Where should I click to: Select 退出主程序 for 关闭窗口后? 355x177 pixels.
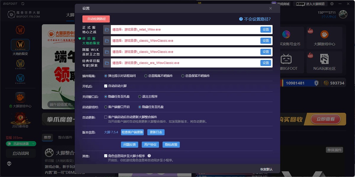pyautogui.click(x=139, y=96)
